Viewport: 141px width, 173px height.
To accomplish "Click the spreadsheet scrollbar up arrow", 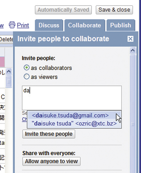I will pyautogui.click(x=9, y=72).
